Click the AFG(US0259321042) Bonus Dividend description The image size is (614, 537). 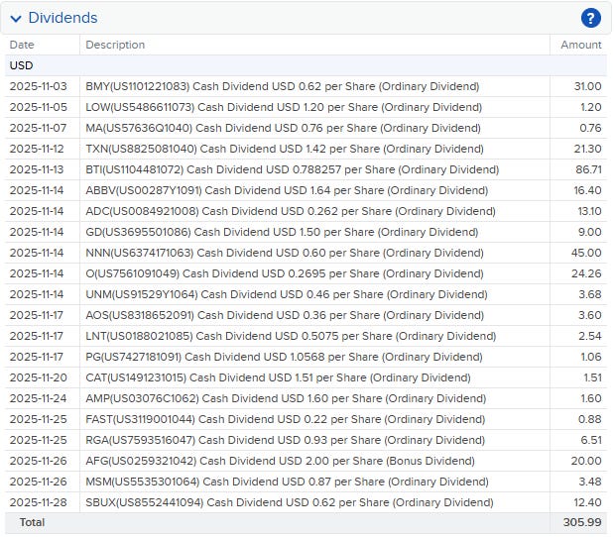(x=280, y=461)
